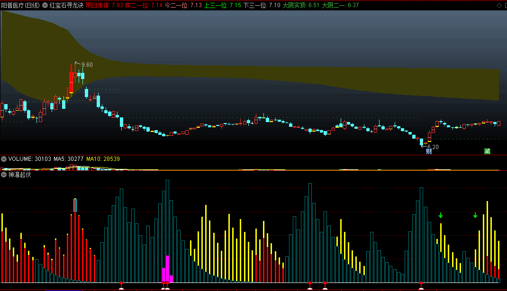Click the right green down-arrow signal
This screenshot has width=507, height=291.
click(475, 215)
